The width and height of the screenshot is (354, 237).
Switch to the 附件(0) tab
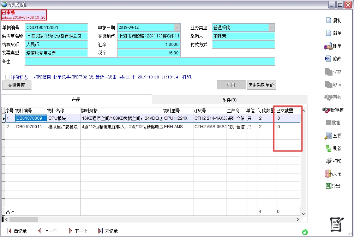pyautogui.click(x=229, y=100)
